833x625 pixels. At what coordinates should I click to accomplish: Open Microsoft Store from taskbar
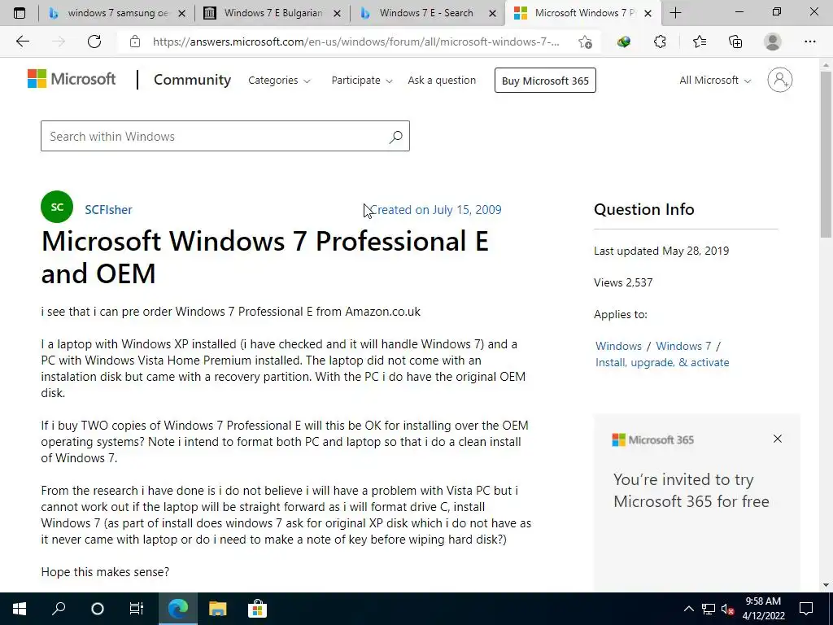tap(257, 609)
